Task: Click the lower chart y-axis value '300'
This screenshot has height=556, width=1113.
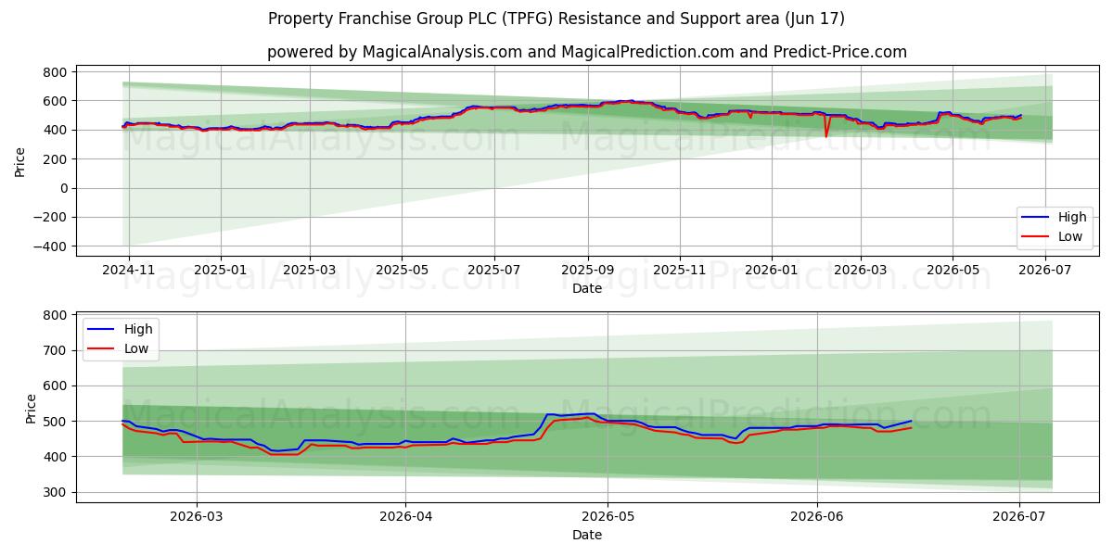Action: point(57,492)
